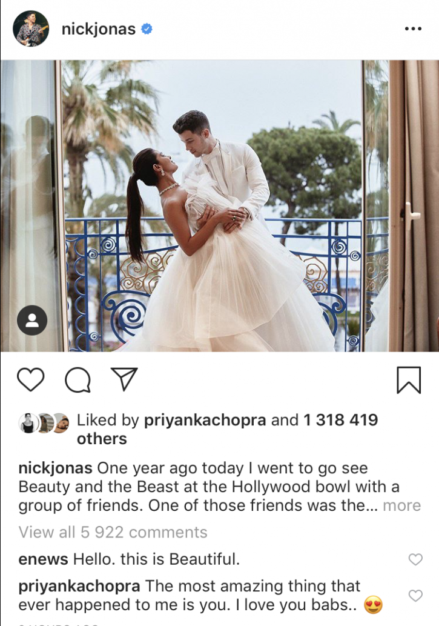Open comments via the speech bubble icon
The width and height of the screenshot is (439, 626).
tap(78, 380)
